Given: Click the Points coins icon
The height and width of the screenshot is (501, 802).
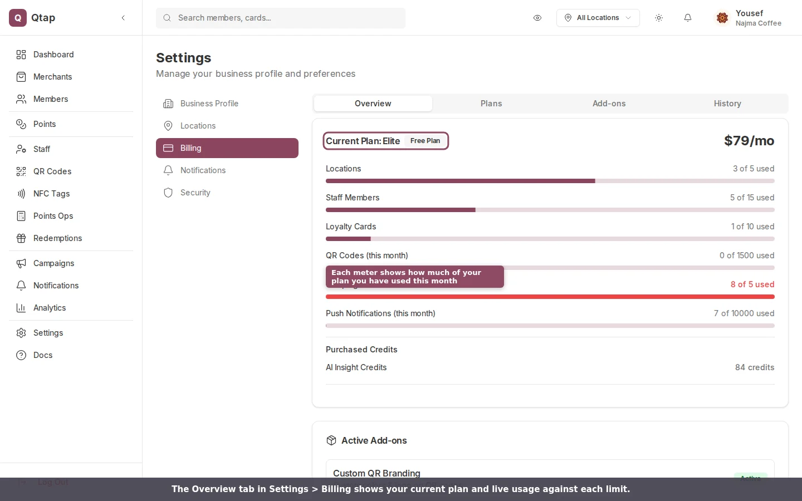Looking at the screenshot, I should tap(21, 124).
